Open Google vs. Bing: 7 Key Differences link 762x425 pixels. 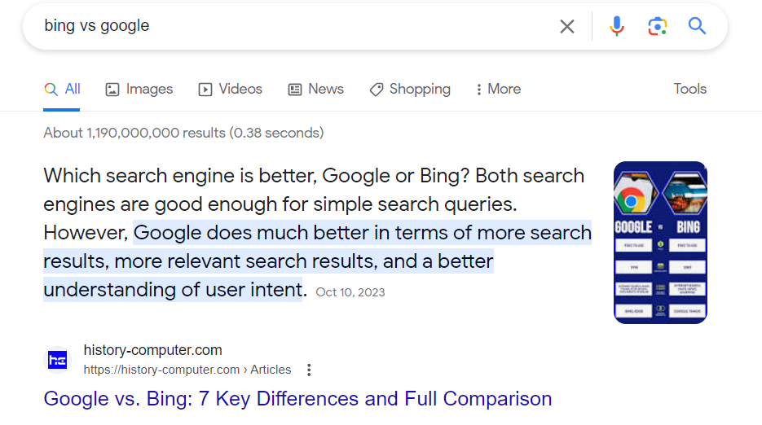click(x=297, y=399)
